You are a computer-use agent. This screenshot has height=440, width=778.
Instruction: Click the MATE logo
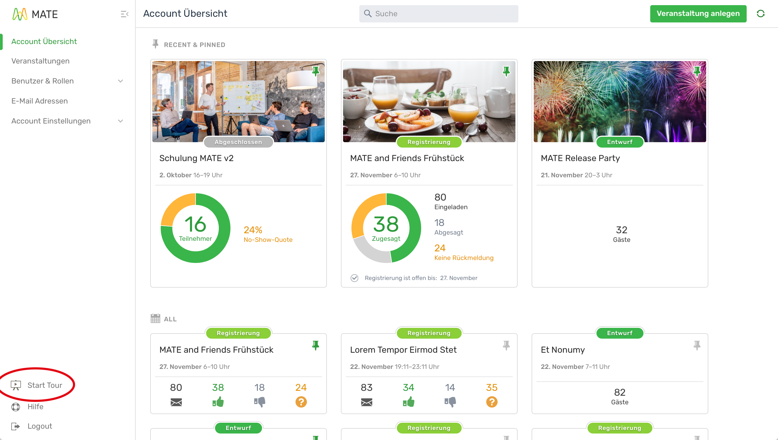point(35,14)
